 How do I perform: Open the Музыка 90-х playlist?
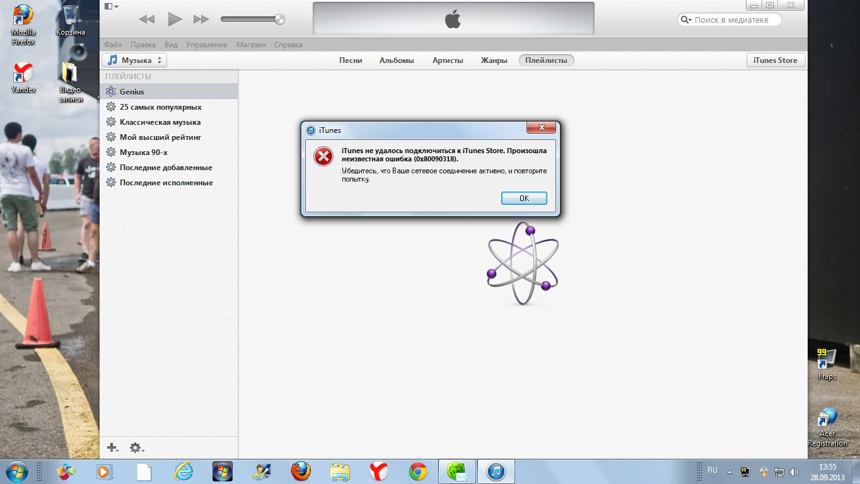169,153
